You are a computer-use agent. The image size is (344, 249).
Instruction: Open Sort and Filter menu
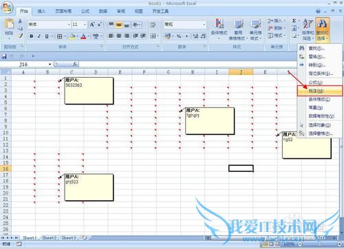(x=308, y=29)
